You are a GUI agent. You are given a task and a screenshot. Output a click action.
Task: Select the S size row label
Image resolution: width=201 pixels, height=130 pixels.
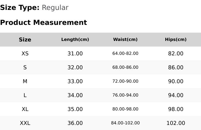pos(25,67)
